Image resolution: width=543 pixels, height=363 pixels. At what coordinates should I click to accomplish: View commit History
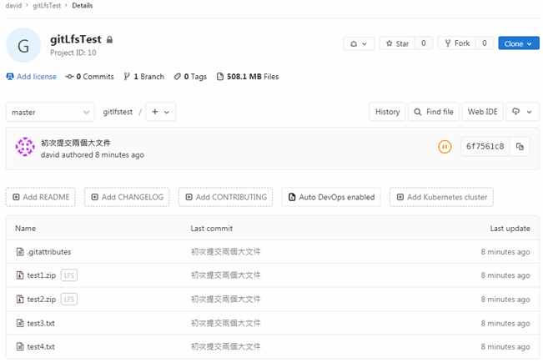387,112
